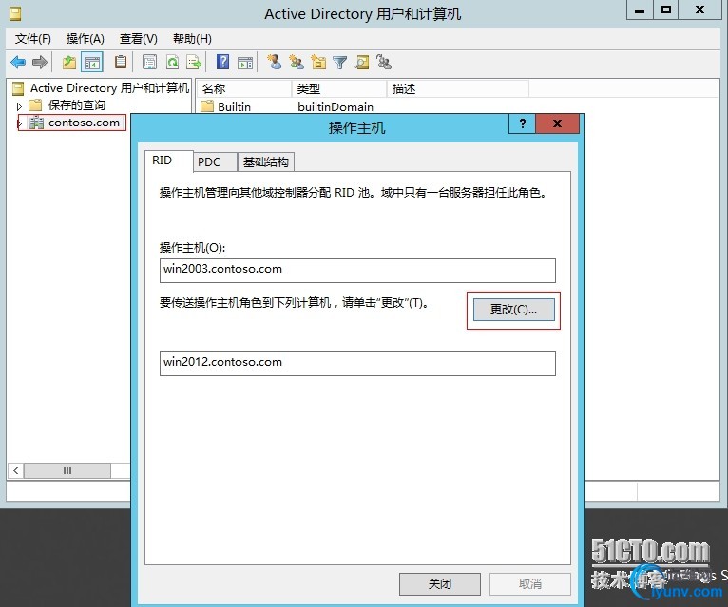Viewport: 728px width, 607px height.
Task: Select the Builtin folder icon in the list
Action: 207,106
